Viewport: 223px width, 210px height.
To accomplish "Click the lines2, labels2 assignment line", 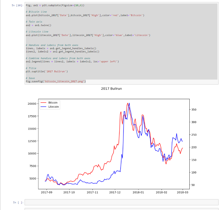I will coord(62,51).
